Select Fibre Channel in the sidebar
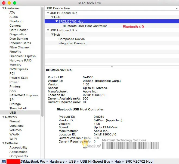The height and width of the screenshot is (164, 179). click(19, 47)
